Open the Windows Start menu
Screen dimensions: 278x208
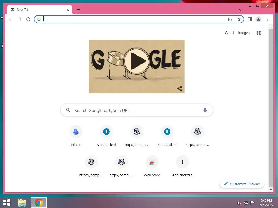tap(7, 203)
